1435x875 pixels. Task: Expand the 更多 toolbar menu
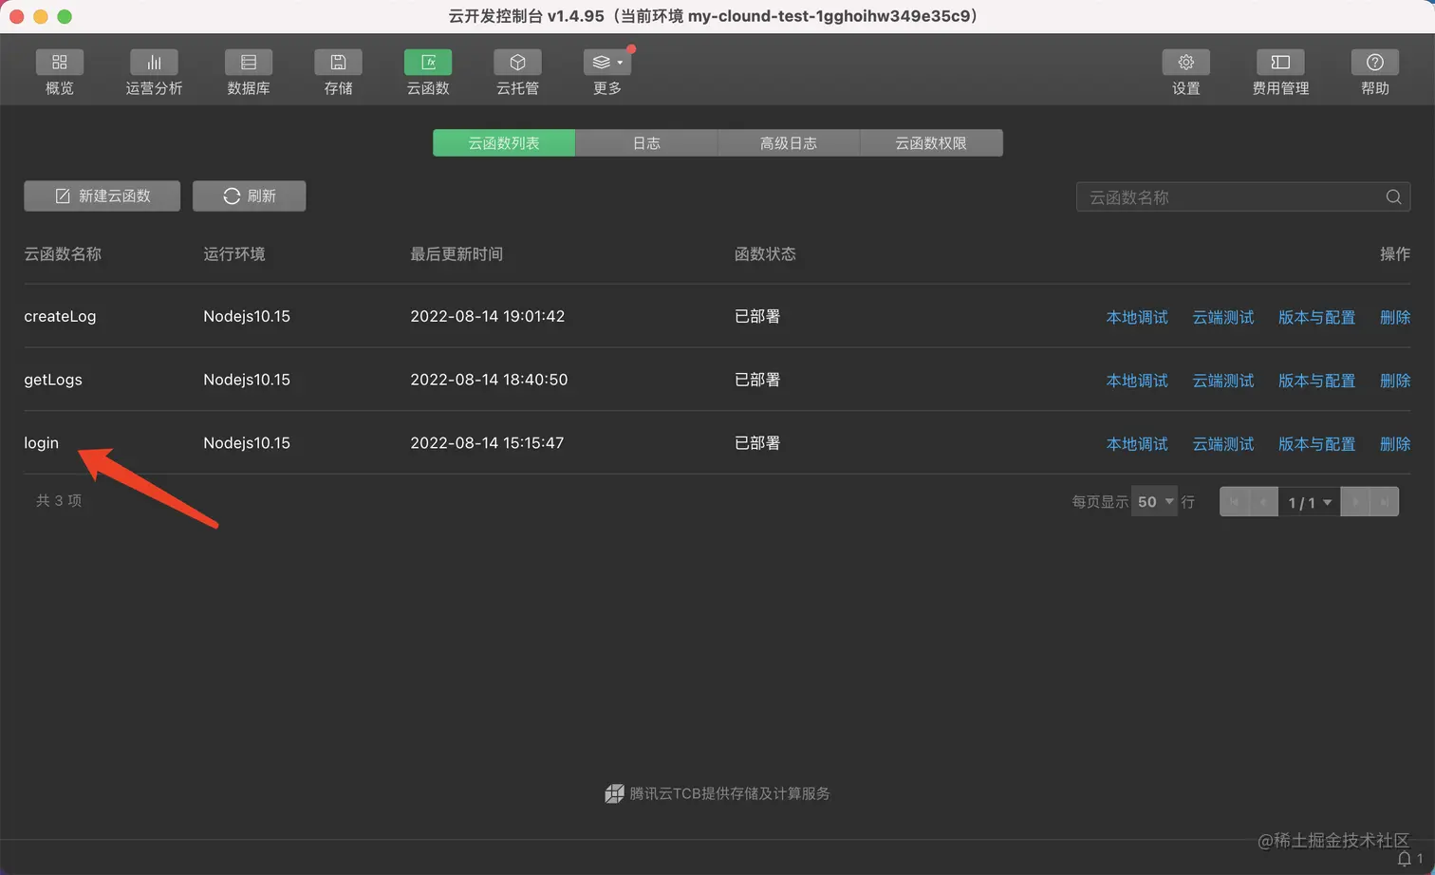pos(607,72)
